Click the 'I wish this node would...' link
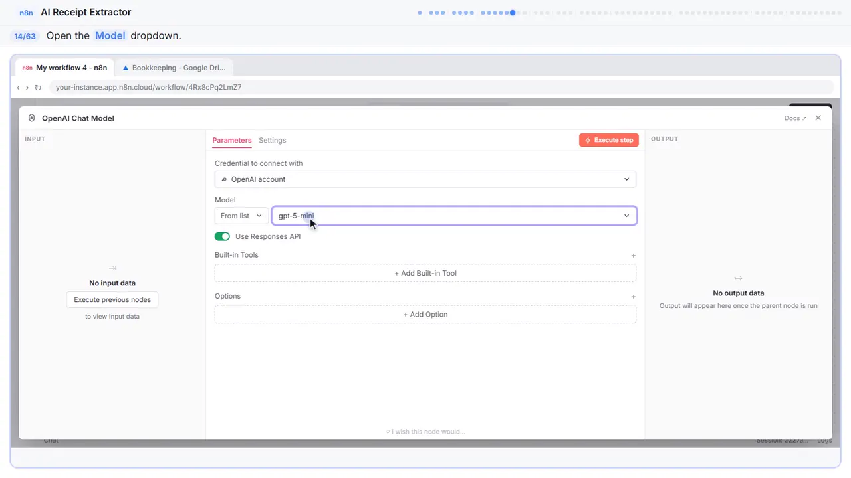This screenshot has height=478, width=851. [x=425, y=432]
